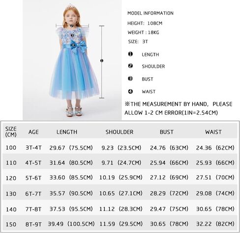Viewport: 240px width, 233px height.
Task: Select size 100 in the table
Action: pos(11,148)
